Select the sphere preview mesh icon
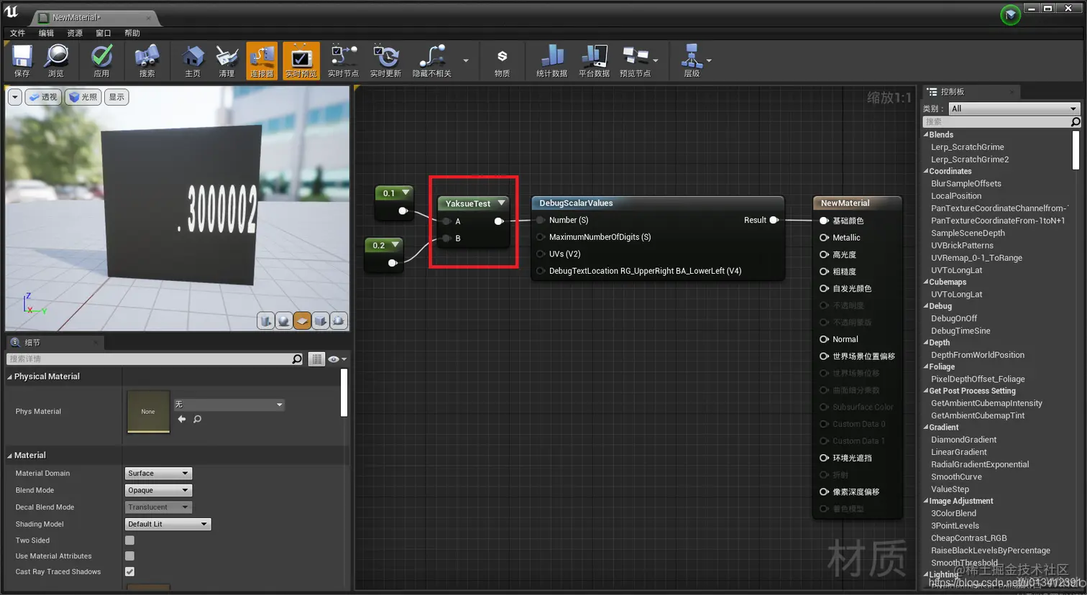This screenshot has height=595, width=1087. pyautogui.click(x=284, y=320)
